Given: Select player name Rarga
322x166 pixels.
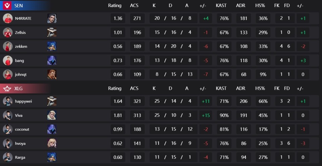Looking at the screenshot, I should (20, 157).
